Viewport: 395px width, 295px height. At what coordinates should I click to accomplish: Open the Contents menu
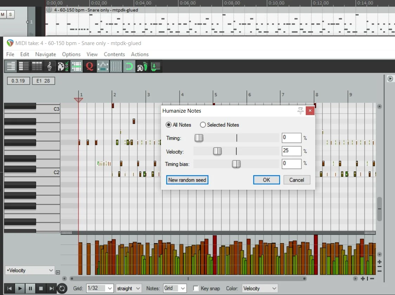(x=114, y=54)
